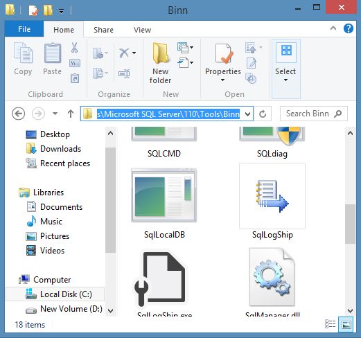
Task: Open recent locations dropdown arrow
Action: point(55,114)
